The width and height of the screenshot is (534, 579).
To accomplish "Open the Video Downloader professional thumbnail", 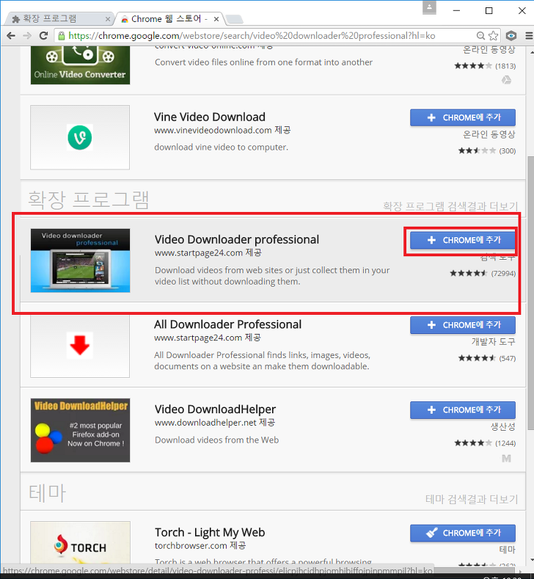I will pos(80,261).
